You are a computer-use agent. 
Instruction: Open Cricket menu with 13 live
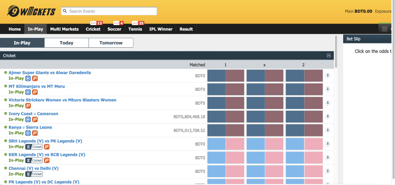[x=93, y=29]
